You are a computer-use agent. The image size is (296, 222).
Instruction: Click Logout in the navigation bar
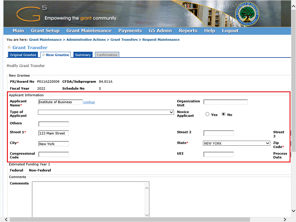click(230, 31)
